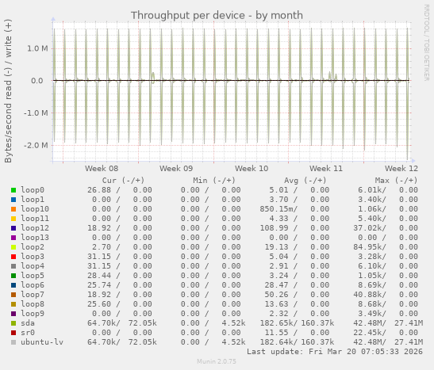The height and width of the screenshot is (370, 434).
Task: Click the '-1.0 M' y-axis label
Action: pyautogui.click(x=36, y=113)
